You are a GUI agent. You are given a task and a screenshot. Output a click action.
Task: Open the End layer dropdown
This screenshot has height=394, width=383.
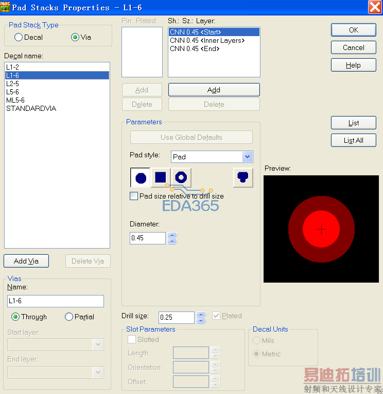point(98,372)
